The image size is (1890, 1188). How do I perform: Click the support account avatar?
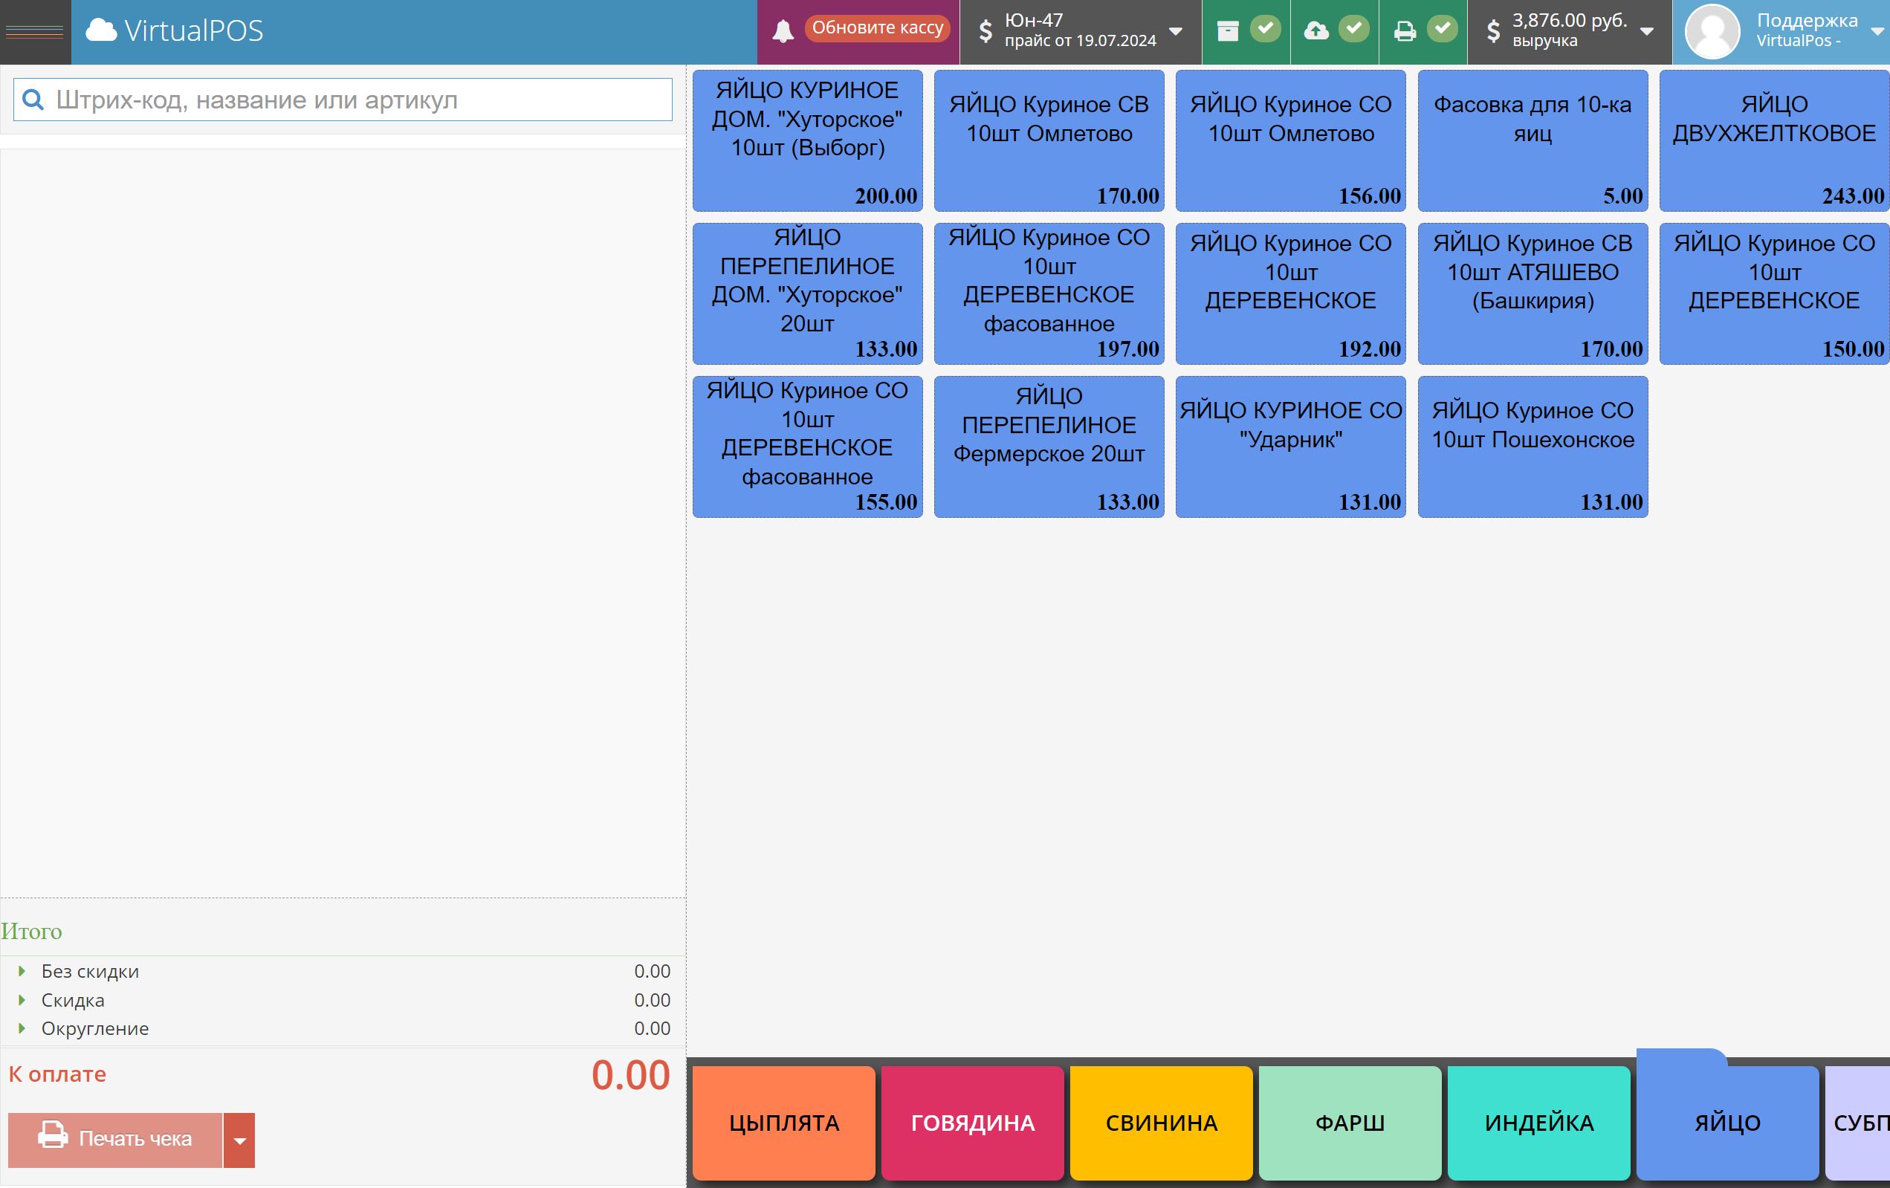(1714, 31)
